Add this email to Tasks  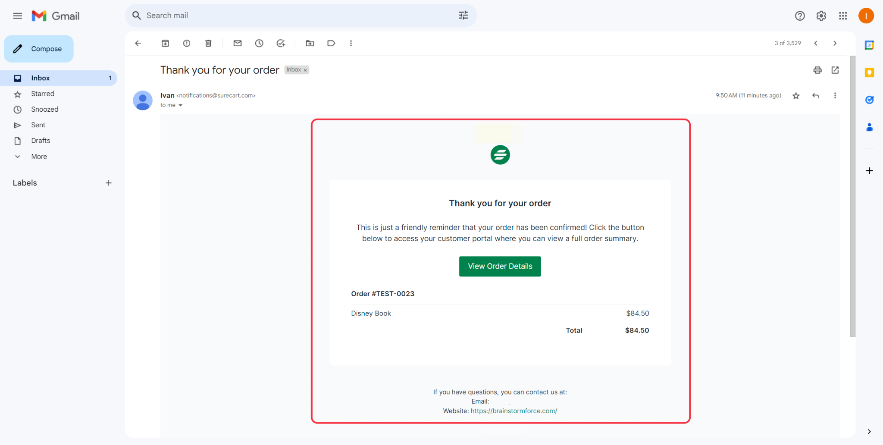click(x=281, y=43)
